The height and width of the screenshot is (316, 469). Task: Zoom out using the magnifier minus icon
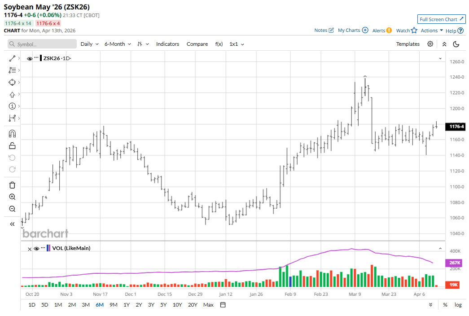coord(12,209)
